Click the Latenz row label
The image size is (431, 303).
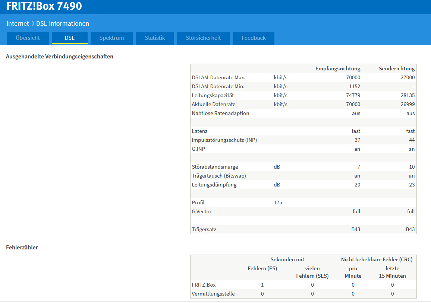click(x=199, y=131)
